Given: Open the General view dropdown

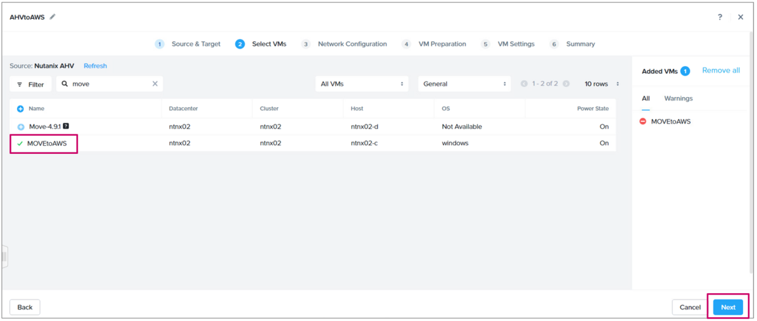Looking at the screenshot, I should [464, 84].
